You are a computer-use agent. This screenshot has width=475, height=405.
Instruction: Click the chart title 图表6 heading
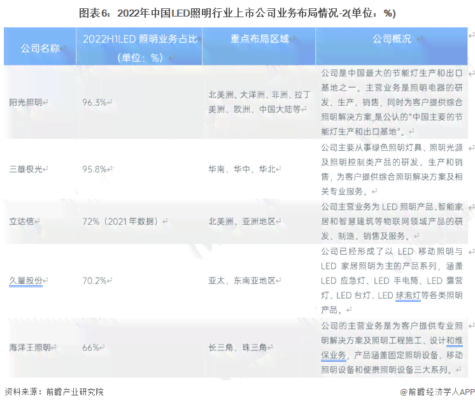click(x=237, y=13)
